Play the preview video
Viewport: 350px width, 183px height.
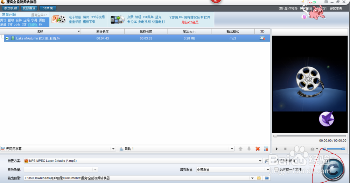pos(276,149)
